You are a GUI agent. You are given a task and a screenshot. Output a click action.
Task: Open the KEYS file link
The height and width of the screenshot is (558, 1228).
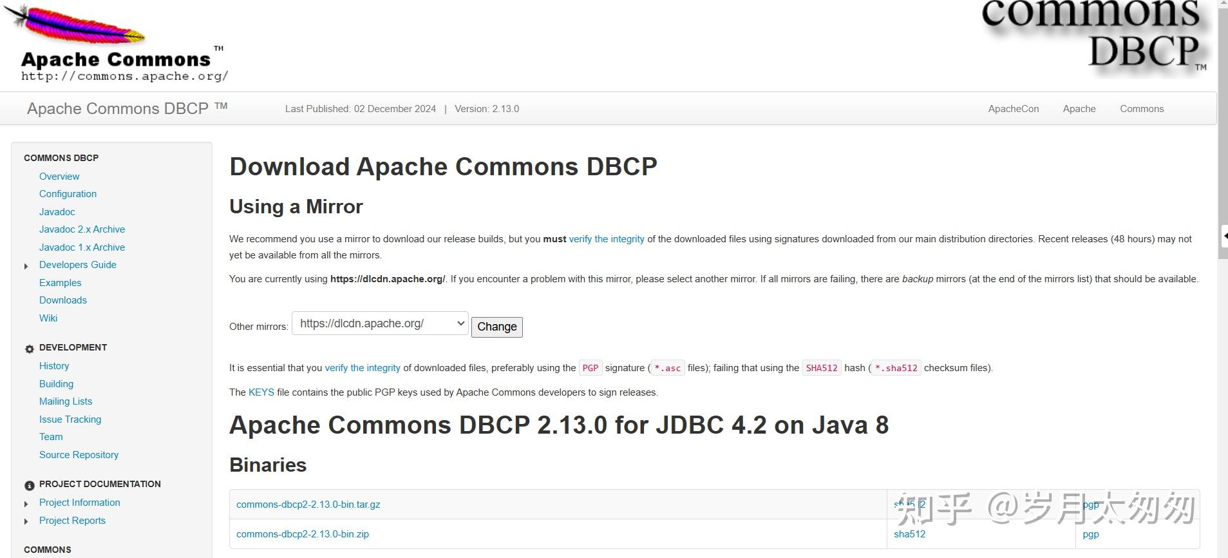tap(261, 392)
